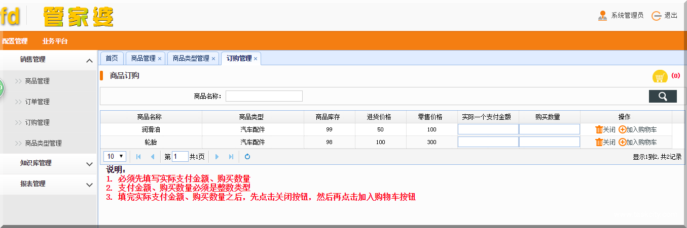The width and height of the screenshot is (687, 228).
Task: Open the 业务平台 menu
Action: (x=55, y=41)
